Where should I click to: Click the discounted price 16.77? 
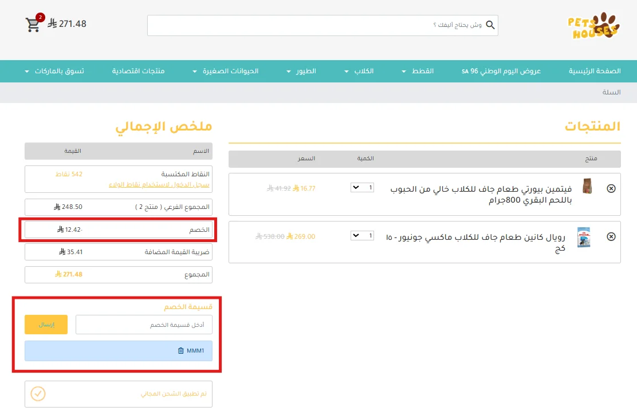click(x=304, y=188)
